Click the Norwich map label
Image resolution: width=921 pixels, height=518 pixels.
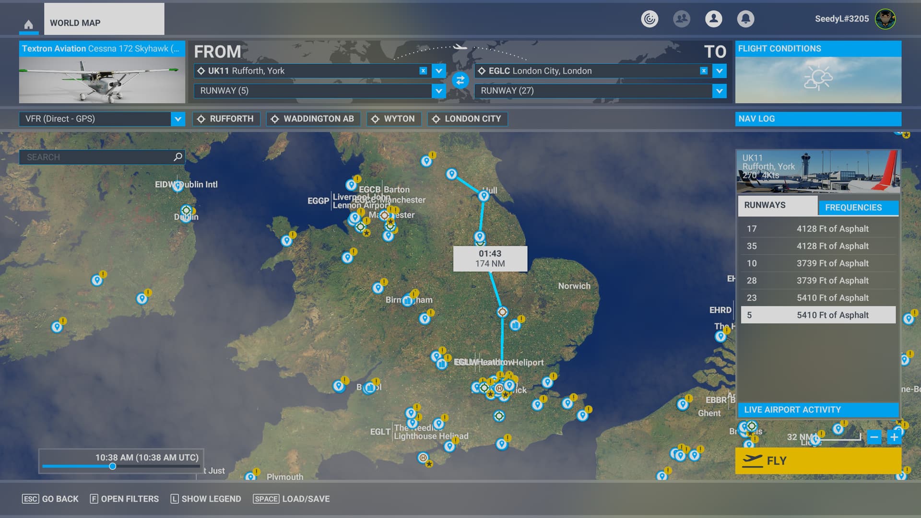pos(574,286)
